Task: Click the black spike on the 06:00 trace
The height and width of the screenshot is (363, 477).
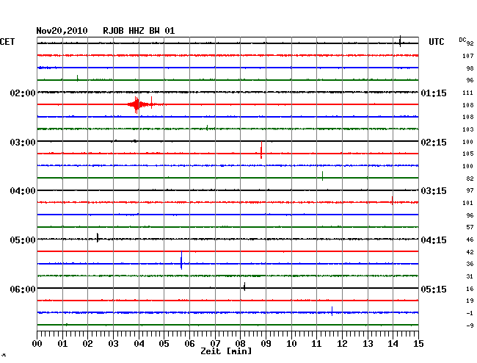Action: pyautogui.click(x=244, y=287)
